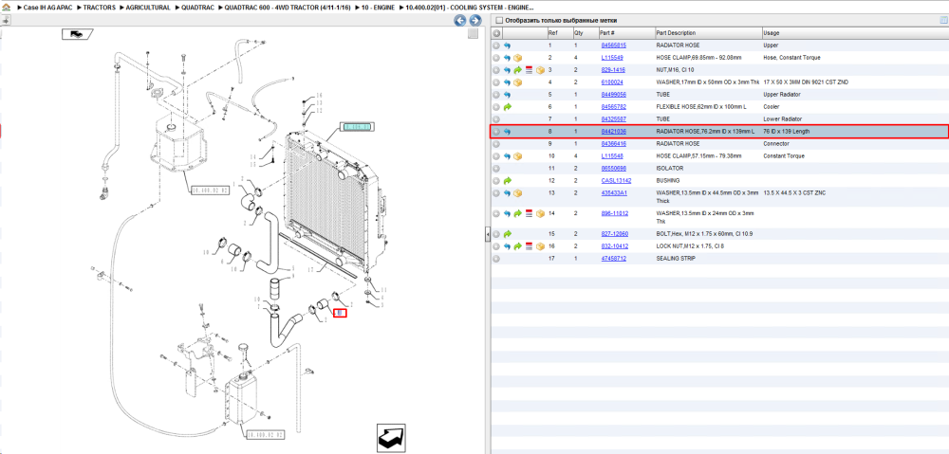This screenshot has height=454, width=949.
Task: Click the 'Usage' column header
Action: (855, 33)
